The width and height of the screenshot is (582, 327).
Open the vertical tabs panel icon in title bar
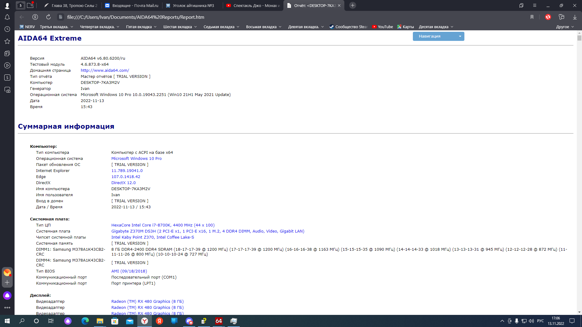click(521, 5)
